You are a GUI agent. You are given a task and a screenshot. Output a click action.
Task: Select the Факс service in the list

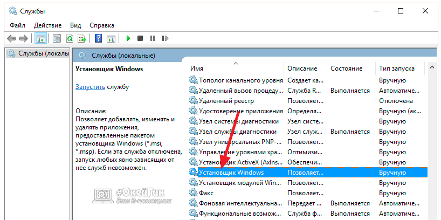(x=206, y=192)
